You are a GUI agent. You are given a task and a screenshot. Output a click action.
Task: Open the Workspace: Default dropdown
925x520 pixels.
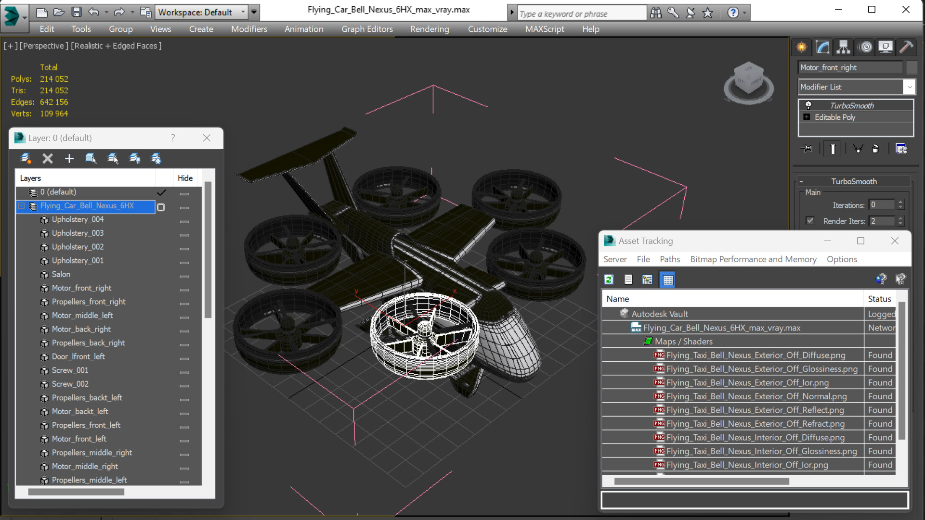point(202,12)
